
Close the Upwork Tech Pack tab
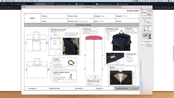[32, 4]
